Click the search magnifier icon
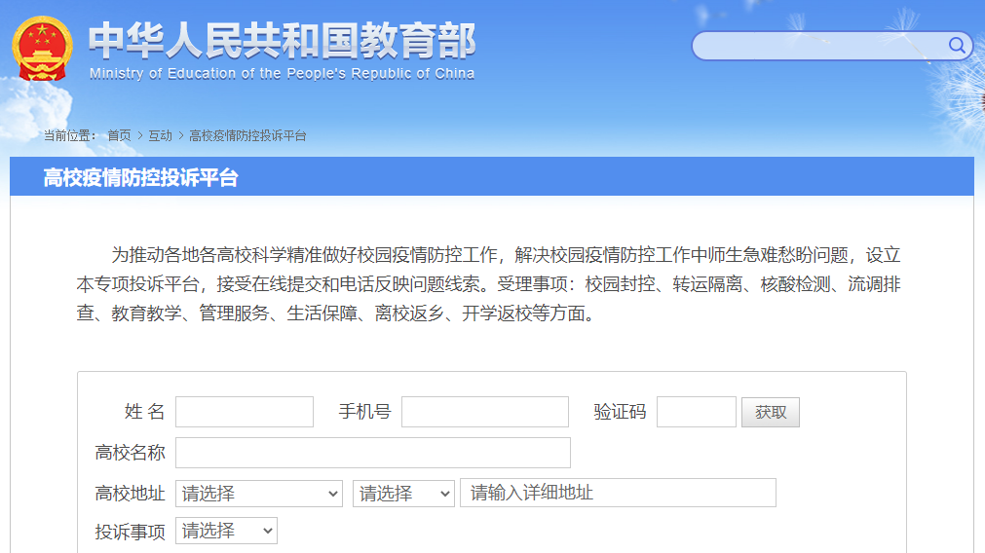The image size is (985, 553). [957, 45]
